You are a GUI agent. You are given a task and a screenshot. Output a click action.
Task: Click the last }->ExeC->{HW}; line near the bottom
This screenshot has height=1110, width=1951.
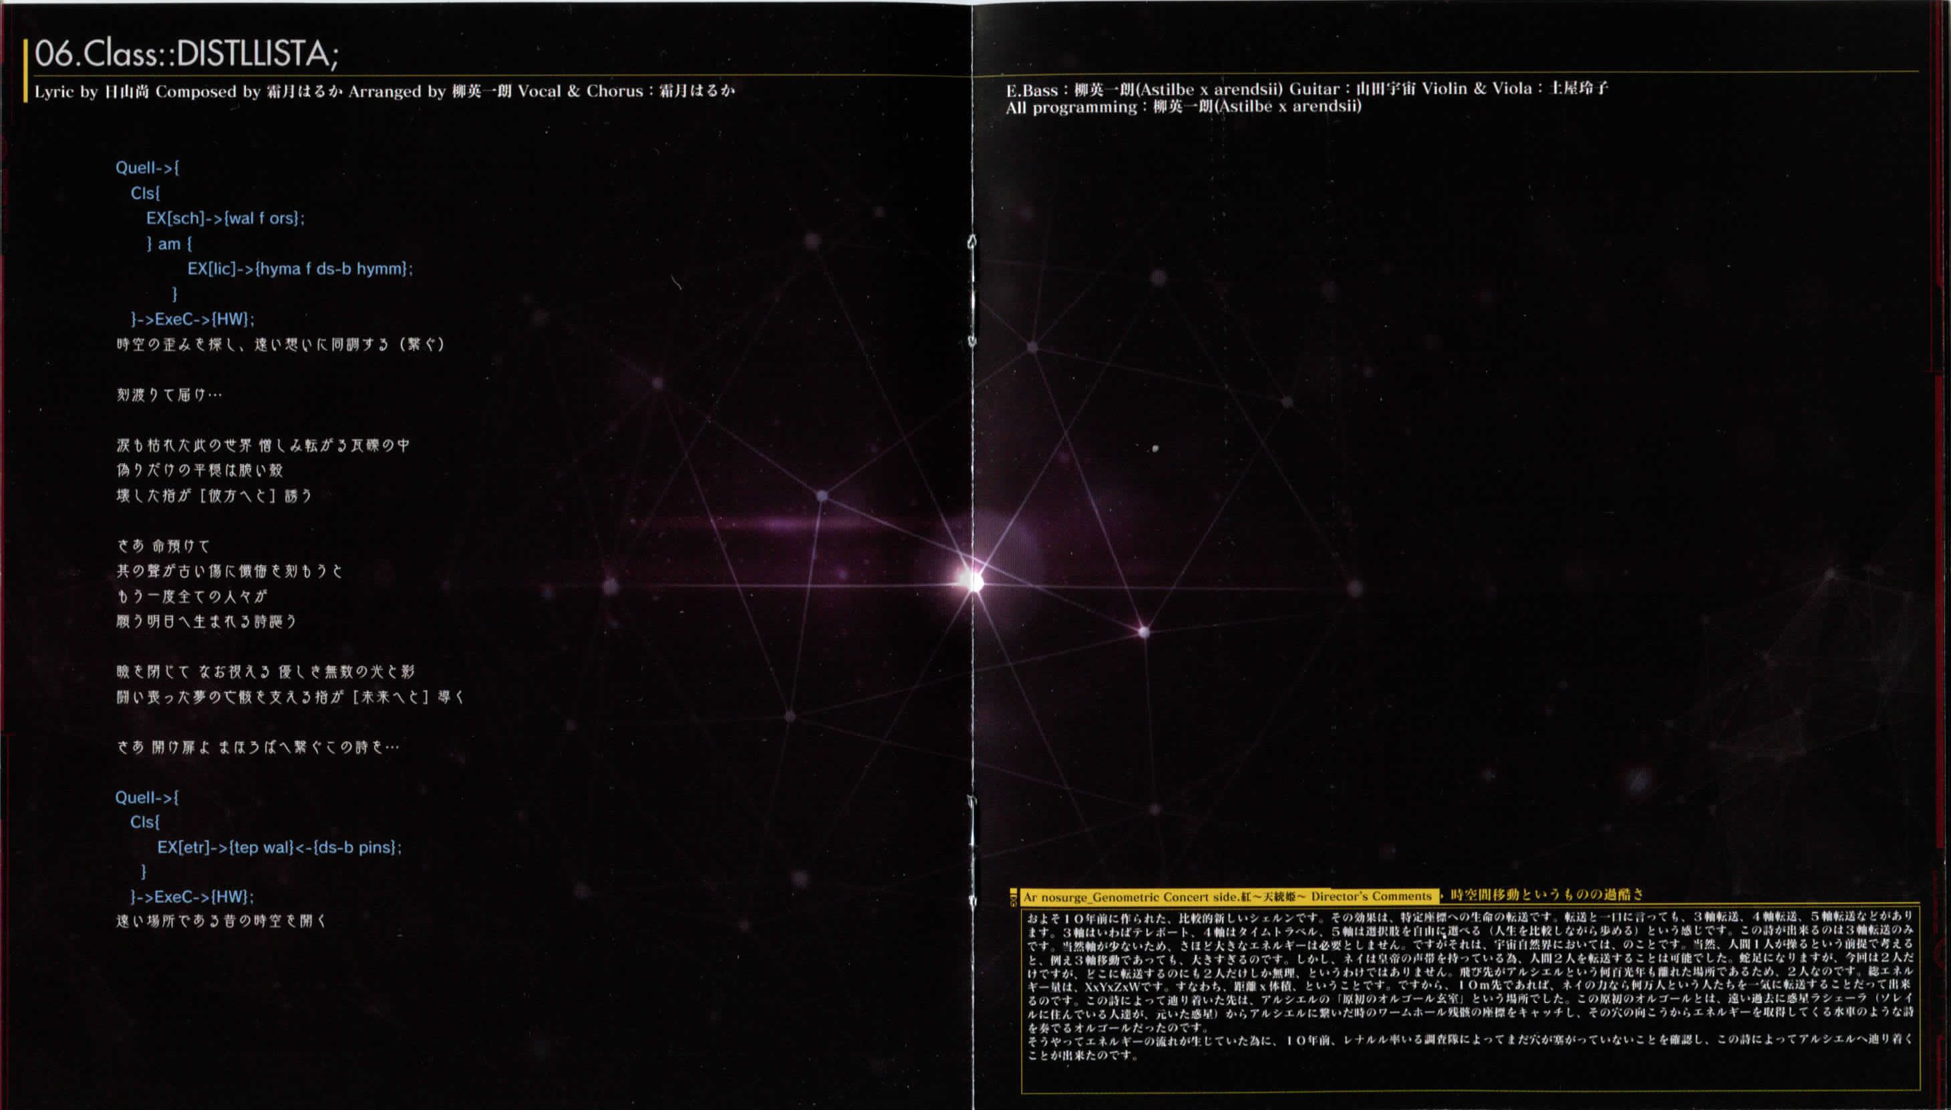click(192, 897)
